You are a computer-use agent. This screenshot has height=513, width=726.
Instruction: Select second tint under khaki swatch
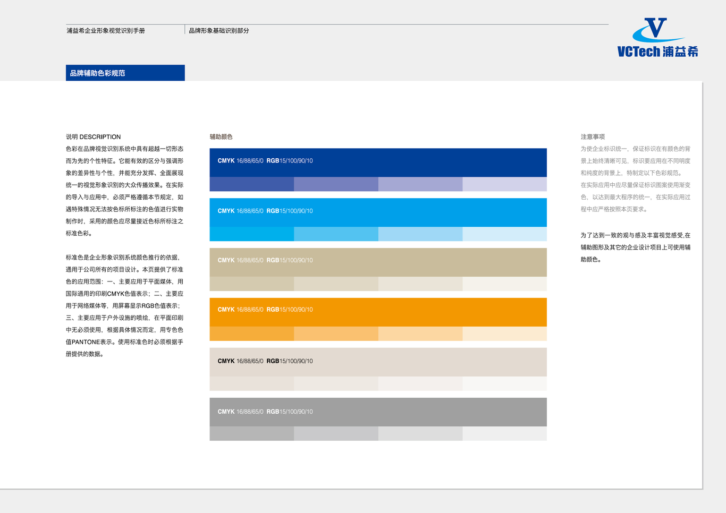[x=336, y=284]
